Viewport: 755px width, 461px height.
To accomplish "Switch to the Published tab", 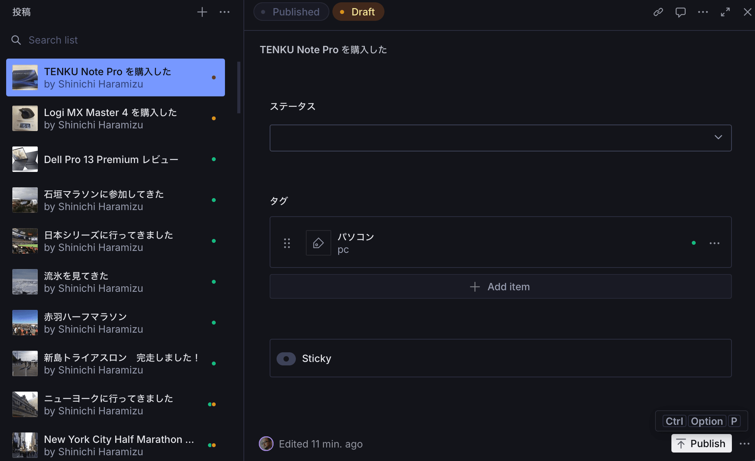I will pos(291,12).
